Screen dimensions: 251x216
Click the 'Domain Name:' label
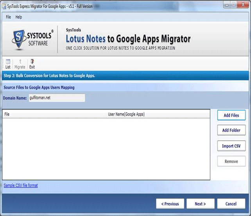click(x=15, y=98)
